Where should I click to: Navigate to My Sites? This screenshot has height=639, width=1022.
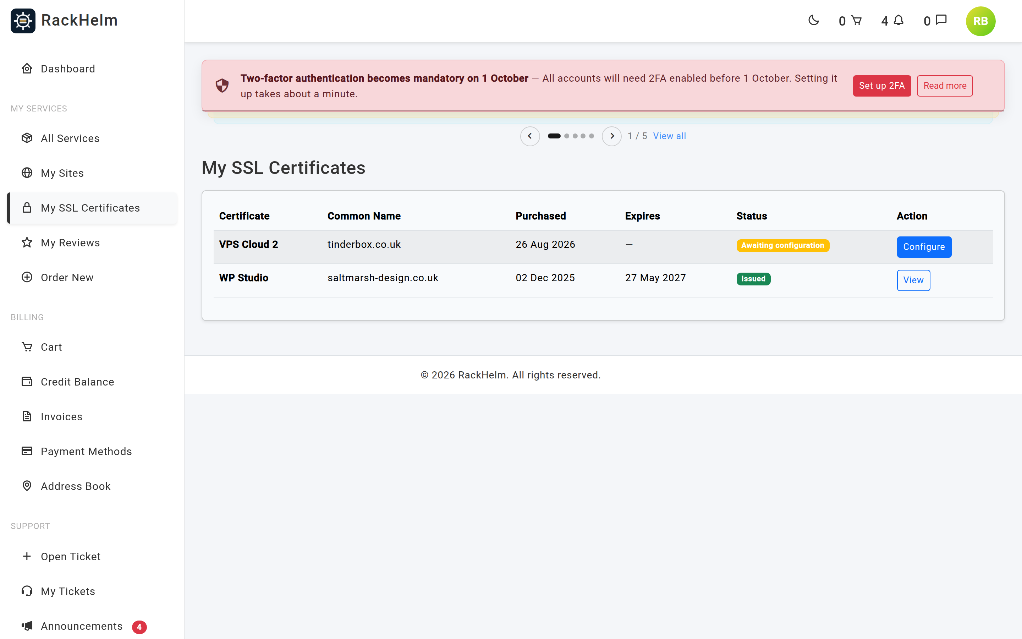click(92, 173)
